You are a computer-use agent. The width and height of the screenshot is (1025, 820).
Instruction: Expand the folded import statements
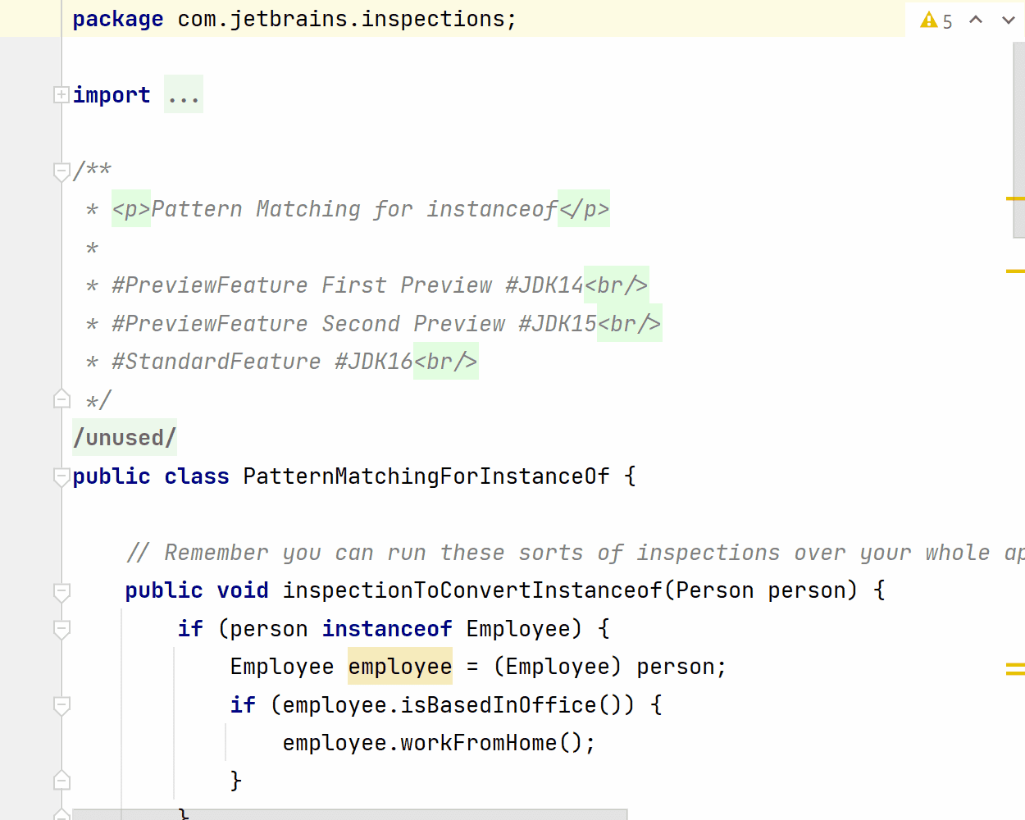61,95
